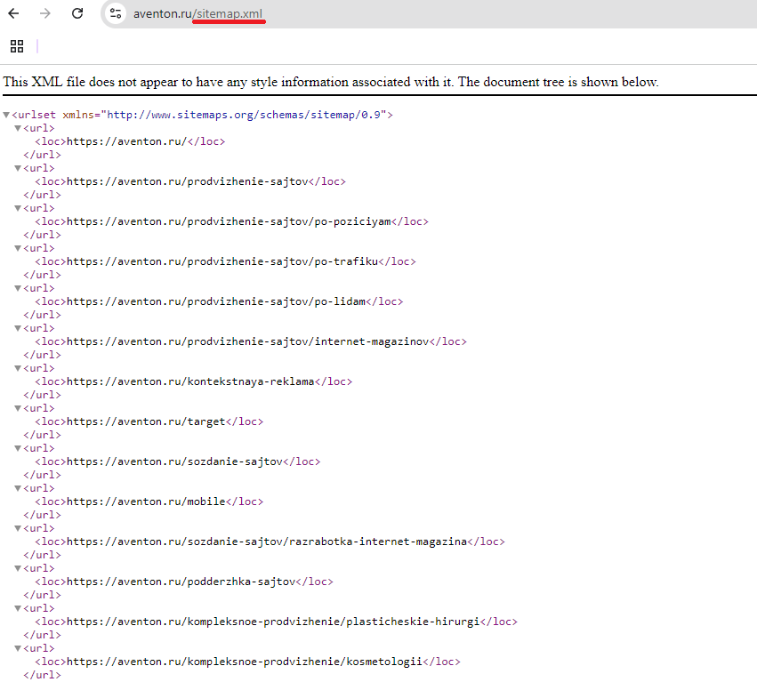This screenshot has height=682, width=757.
Task: Collapse the url node for internet-magazinov
Action: click(18, 329)
